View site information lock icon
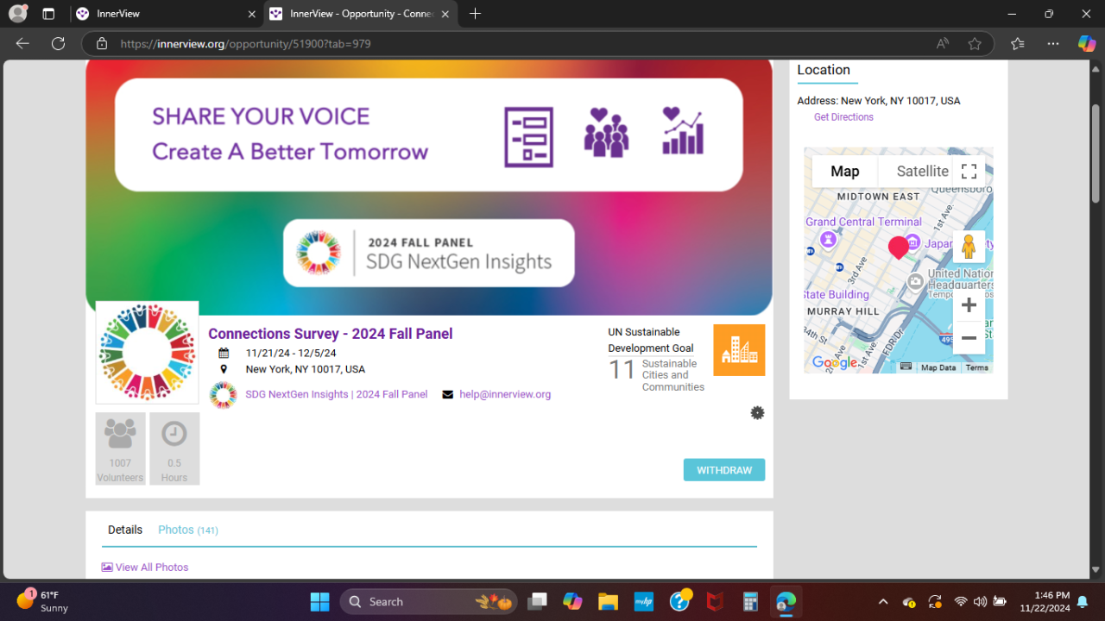The width and height of the screenshot is (1105, 621). tap(102, 43)
